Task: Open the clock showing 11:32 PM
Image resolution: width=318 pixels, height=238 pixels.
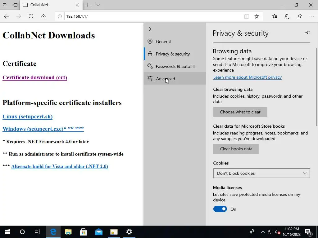Action: [291, 232]
